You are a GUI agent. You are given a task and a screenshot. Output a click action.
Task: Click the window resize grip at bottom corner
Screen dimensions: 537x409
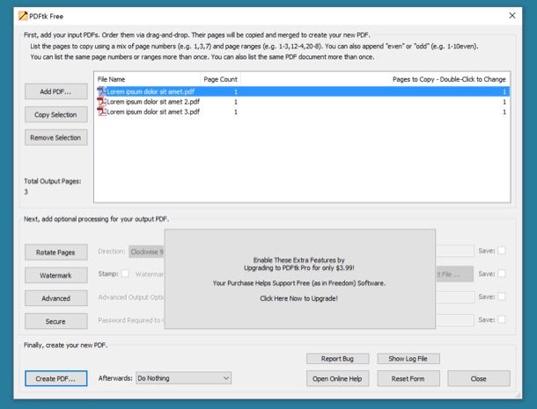(518, 395)
